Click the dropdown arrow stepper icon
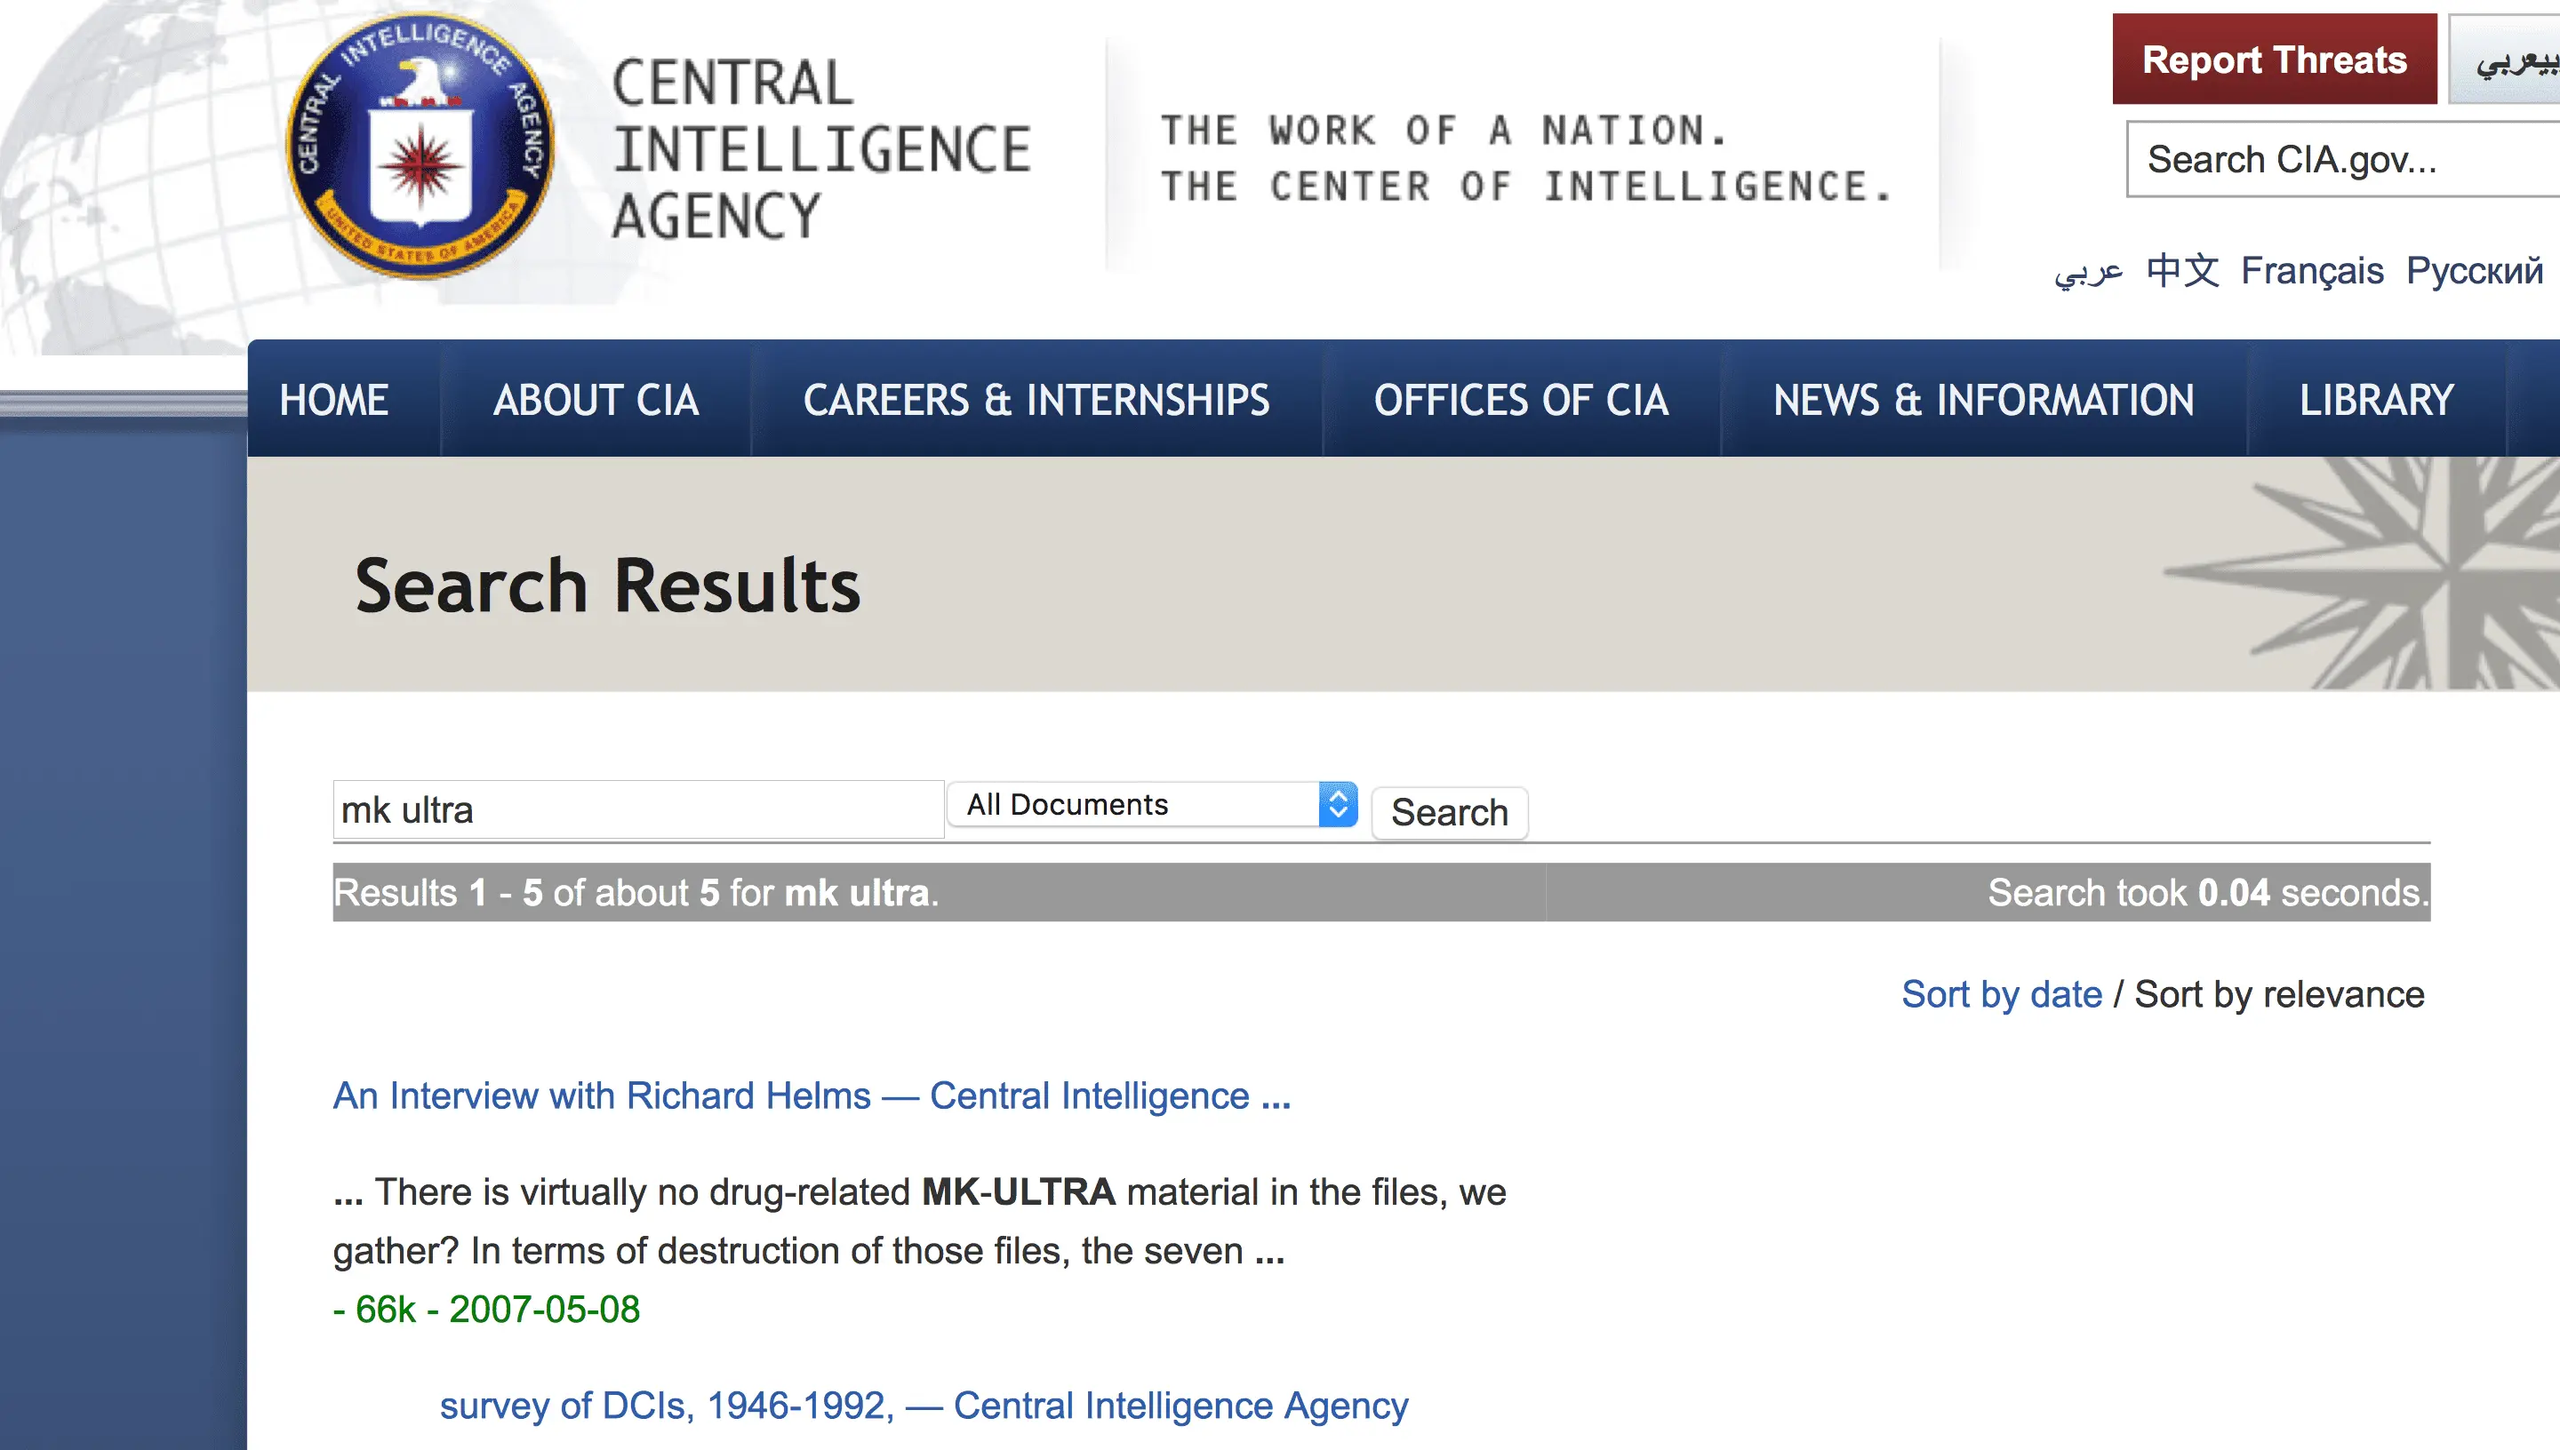 [x=1338, y=805]
